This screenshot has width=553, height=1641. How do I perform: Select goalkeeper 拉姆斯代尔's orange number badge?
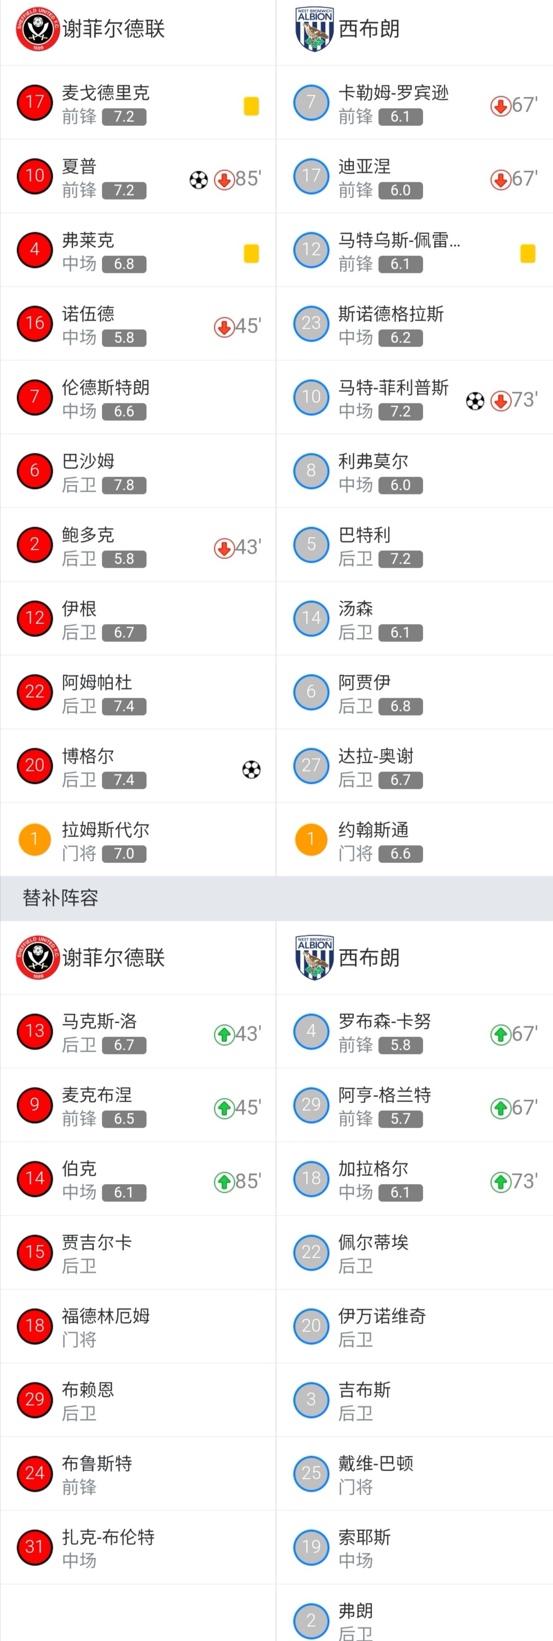pyautogui.click(x=34, y=839)
